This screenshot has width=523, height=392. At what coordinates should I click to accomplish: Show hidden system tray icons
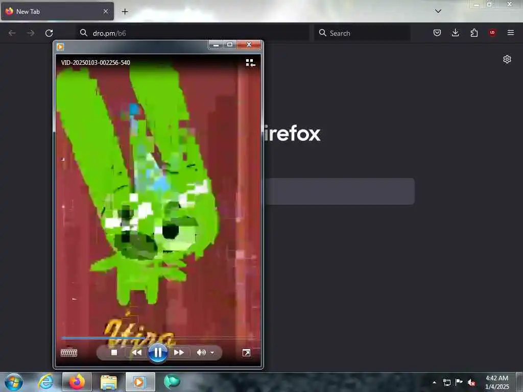434,382
